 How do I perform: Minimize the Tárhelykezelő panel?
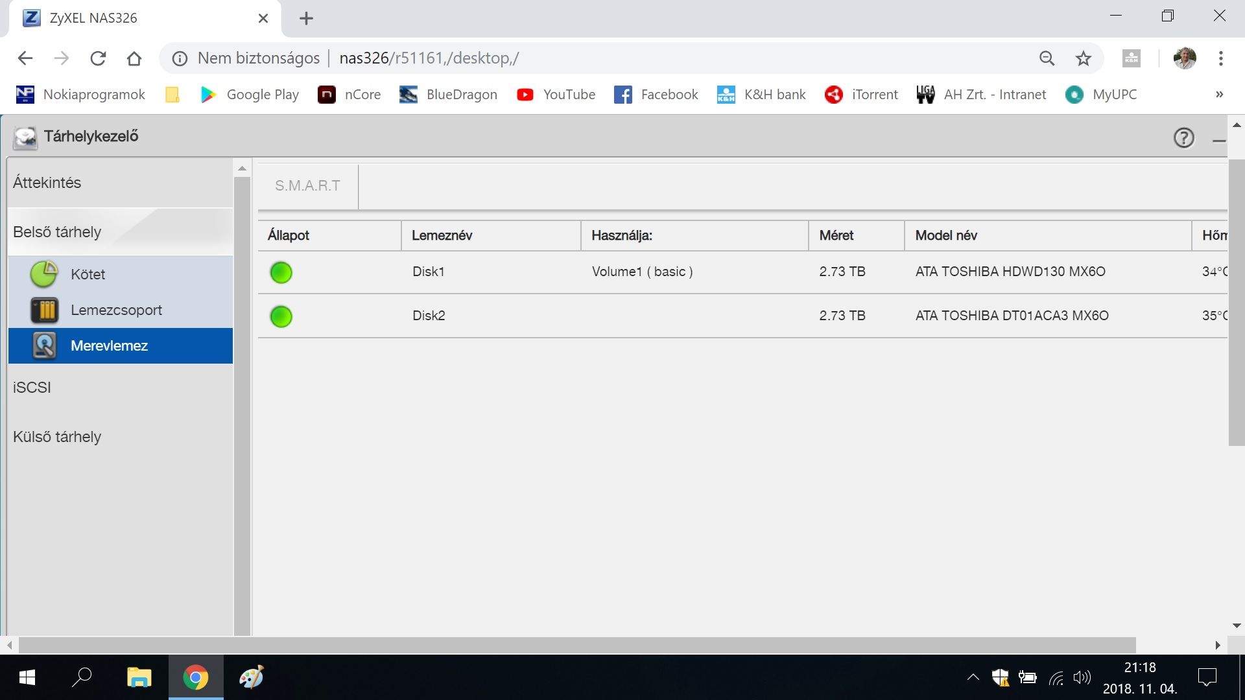(x=1219, y=140)
